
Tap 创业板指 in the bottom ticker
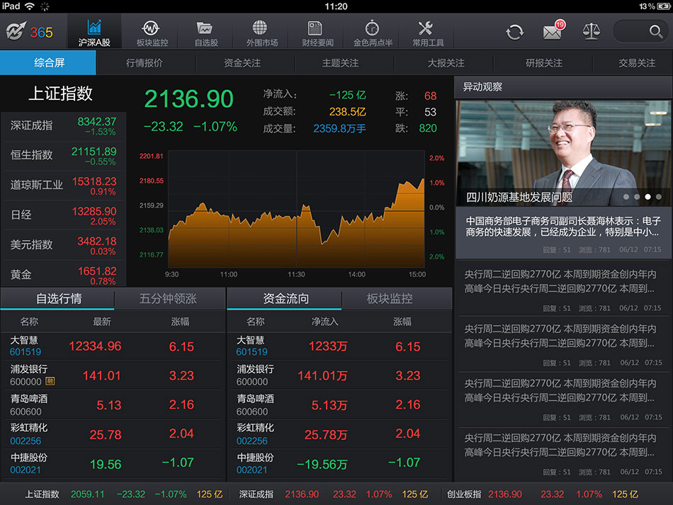[543, 494]
